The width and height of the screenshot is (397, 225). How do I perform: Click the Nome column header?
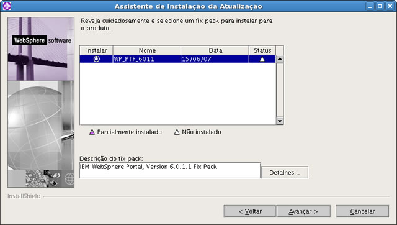[147, 50]
